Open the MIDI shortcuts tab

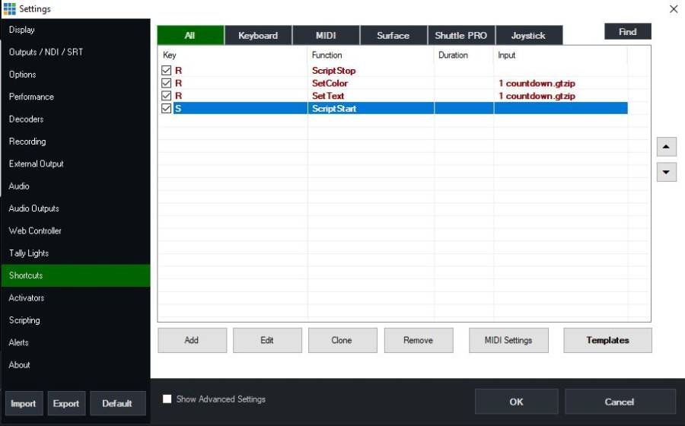[x=326, y=36]
